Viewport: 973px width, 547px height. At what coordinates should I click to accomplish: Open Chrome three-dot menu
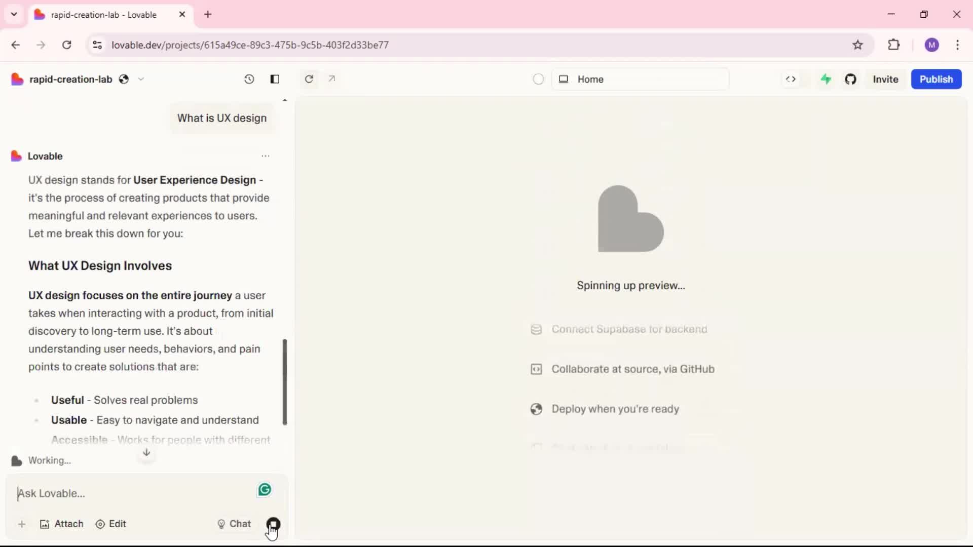(957, 45)
